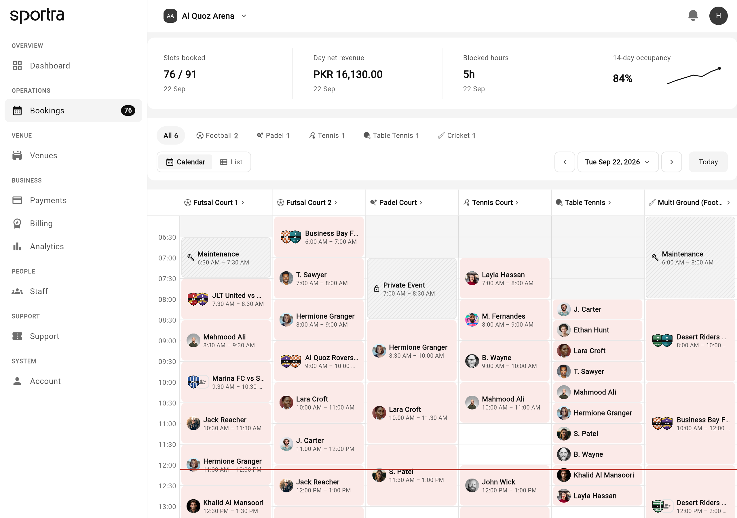Switch to Calendar view

coord(185,162)
